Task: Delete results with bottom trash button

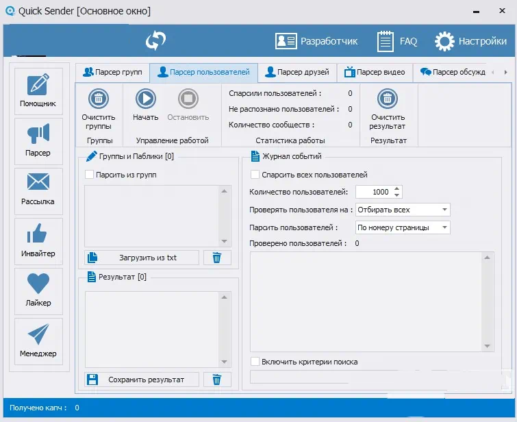Action: pyautogui.click(x=217, y=380)
